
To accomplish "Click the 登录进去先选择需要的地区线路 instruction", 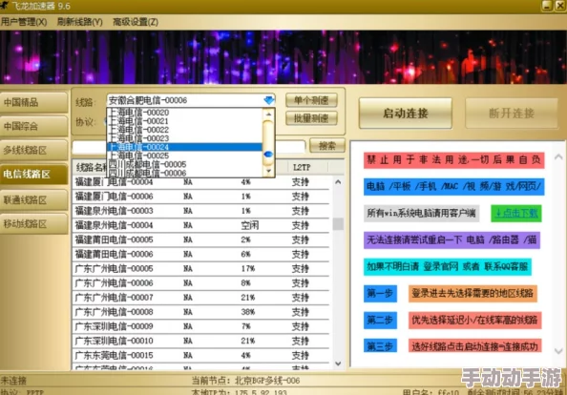I will [x=472, y=294].
